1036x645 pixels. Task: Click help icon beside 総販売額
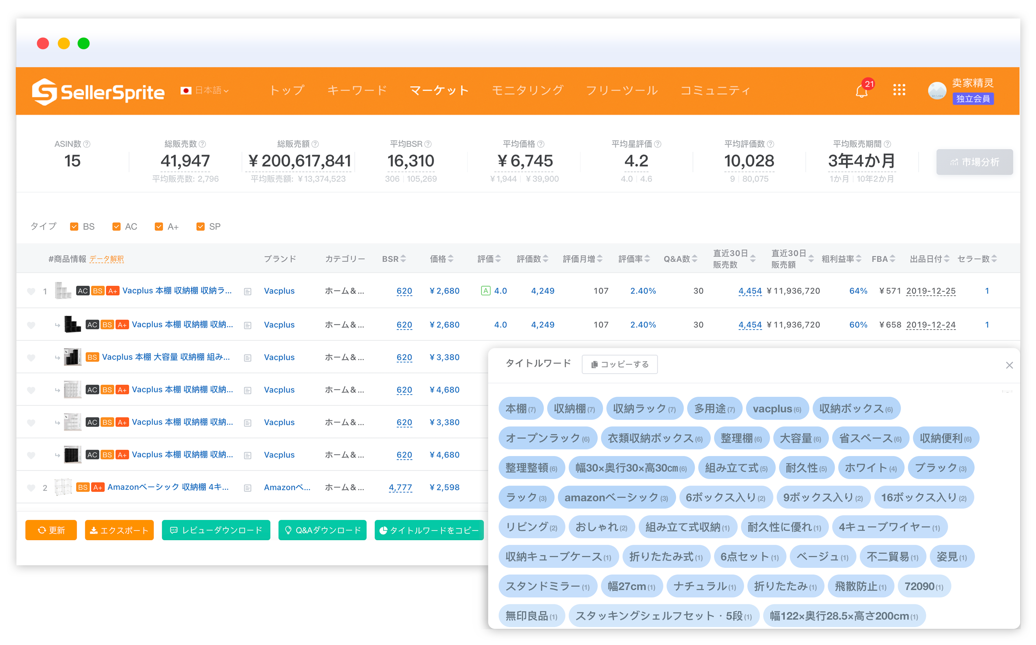[315, 144]
